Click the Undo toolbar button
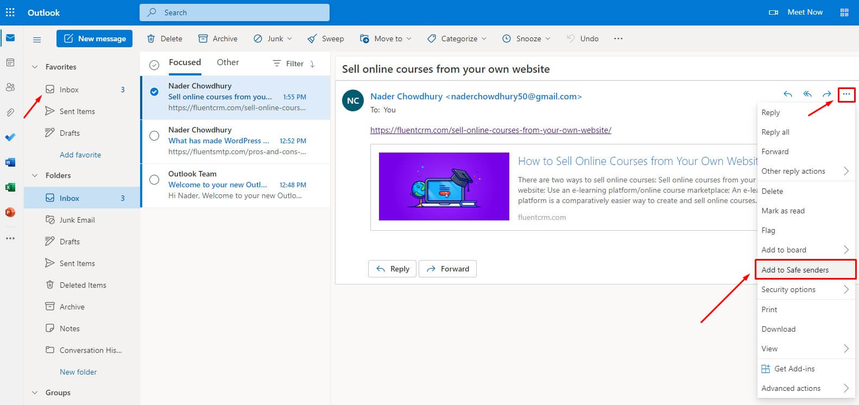 pos(582,39)
